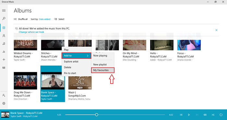Click Select to choose multiple albums

click(x=59, y=19)
